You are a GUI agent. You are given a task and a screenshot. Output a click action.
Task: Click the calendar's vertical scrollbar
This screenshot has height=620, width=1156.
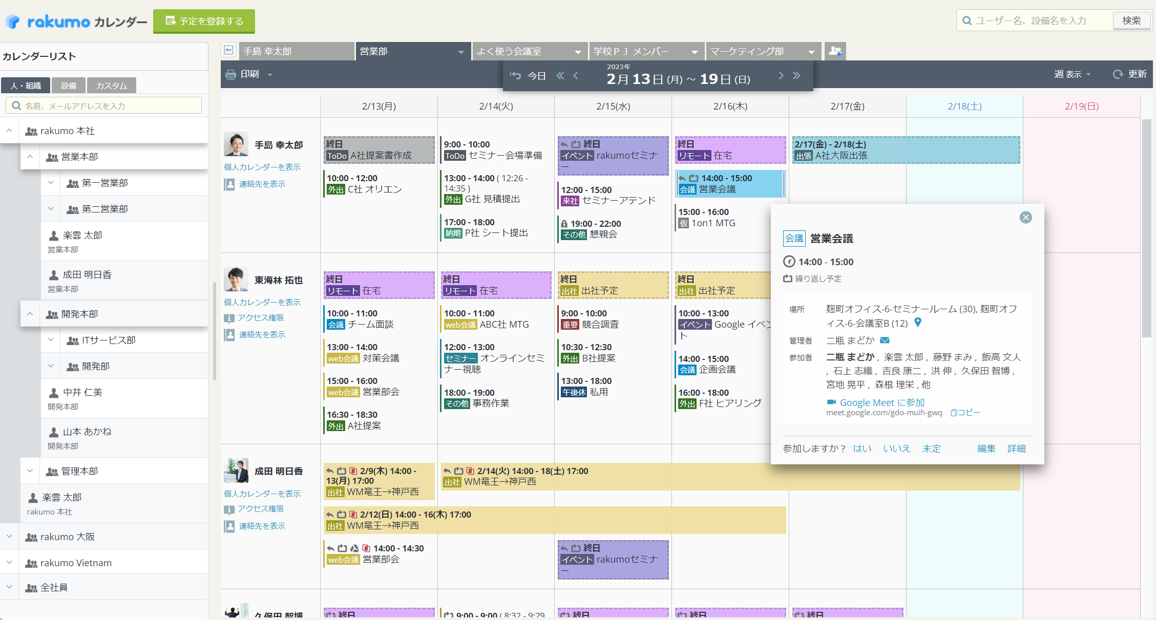[1147, 228]
